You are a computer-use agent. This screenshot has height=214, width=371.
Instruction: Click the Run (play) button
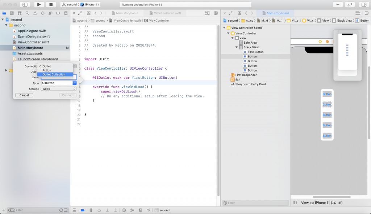(39, 5)
